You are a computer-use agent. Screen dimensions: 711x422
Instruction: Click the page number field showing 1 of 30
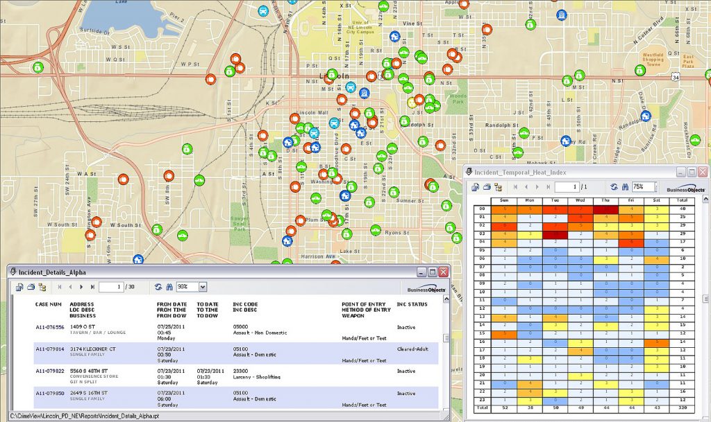[x=111, y=286]
